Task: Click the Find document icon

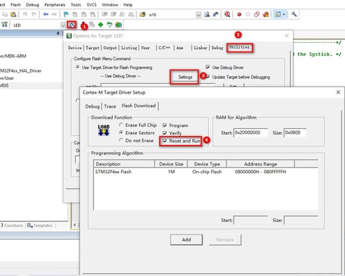Action: point(207,14)
